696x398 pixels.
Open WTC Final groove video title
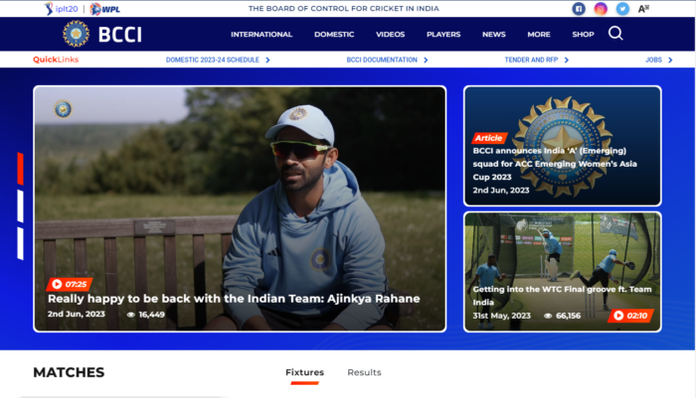click(x=562, y=296)
